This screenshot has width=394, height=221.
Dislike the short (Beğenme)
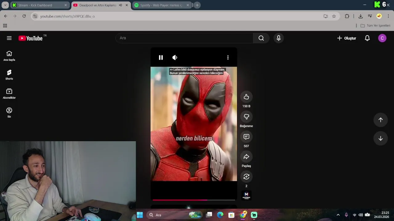(246, 117)
